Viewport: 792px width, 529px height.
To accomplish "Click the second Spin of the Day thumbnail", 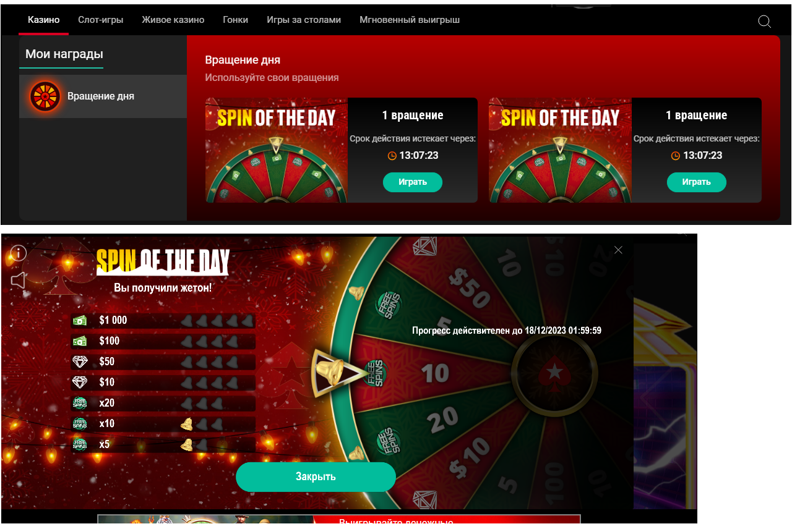I will click(561, 150).
